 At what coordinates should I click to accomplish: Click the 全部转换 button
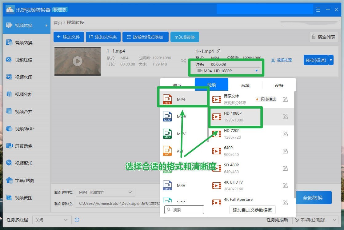tap(314, 198)
